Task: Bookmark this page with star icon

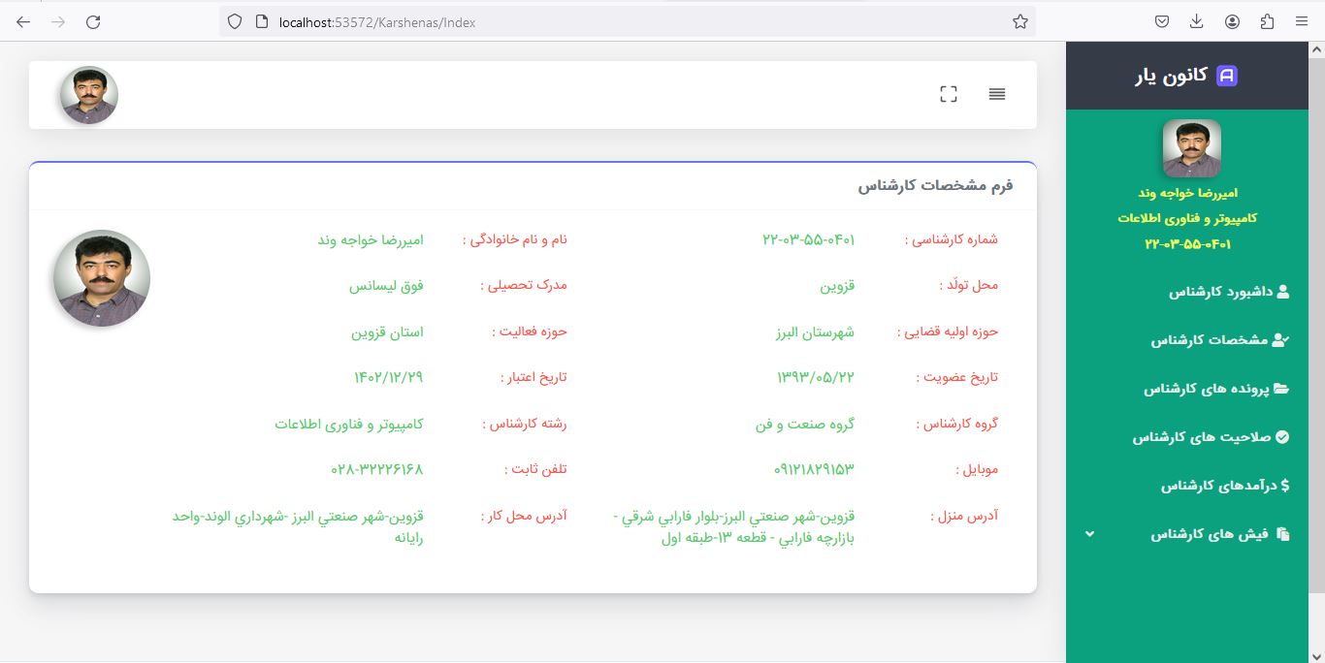Action: (x=1020, y=21)
